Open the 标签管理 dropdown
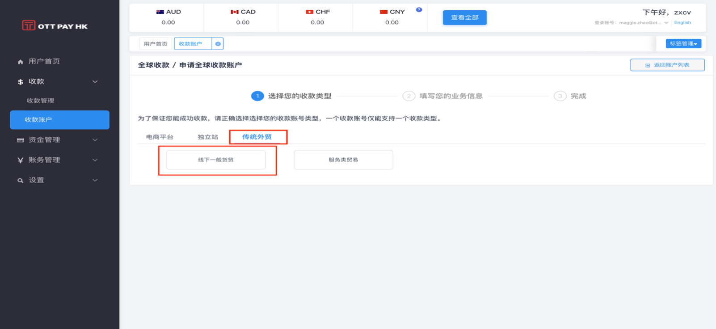The width and height of the screenshot is (716, 329). [683, 43]
